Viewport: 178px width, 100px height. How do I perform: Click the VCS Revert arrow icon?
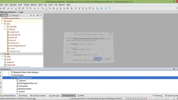coord(93,8)
